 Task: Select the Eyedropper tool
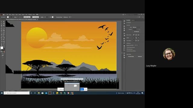pos(2,40)
